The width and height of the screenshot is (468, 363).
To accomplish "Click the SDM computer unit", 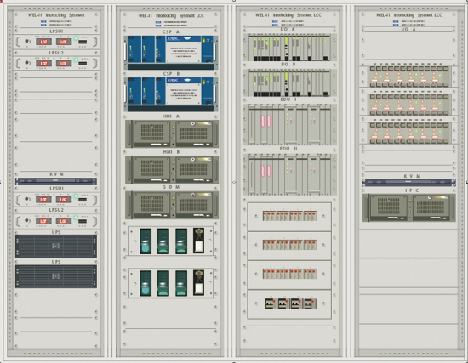I will [172, 205].
